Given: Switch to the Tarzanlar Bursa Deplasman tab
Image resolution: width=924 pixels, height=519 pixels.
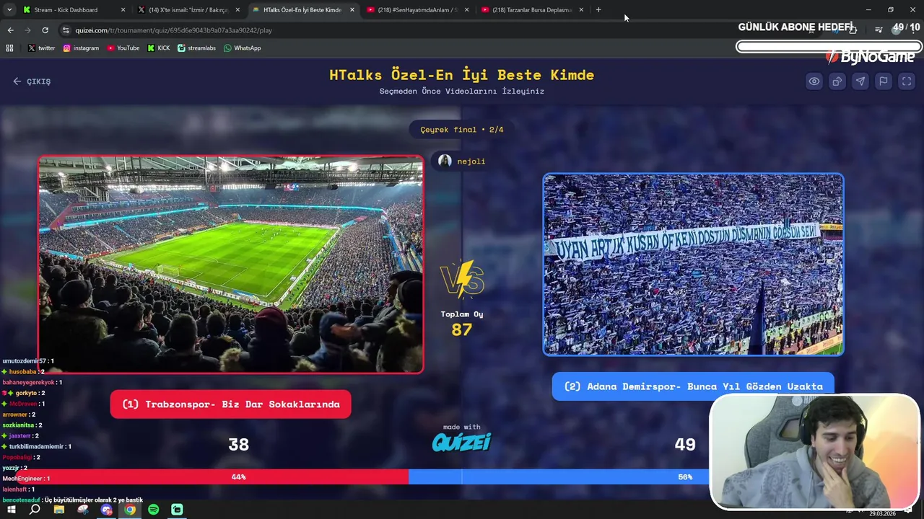Looking at the screenshot, I should coord(533,10).
